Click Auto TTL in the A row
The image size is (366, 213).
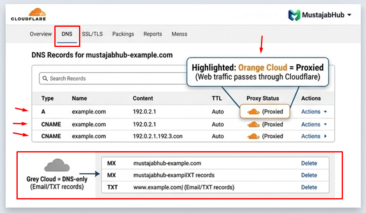(x=218, y=112)
